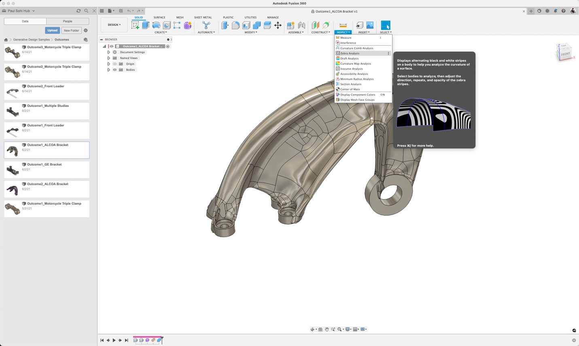Click the Upload button
The width and height of the screenshot is (579, 346).
(x=52, y=30)
